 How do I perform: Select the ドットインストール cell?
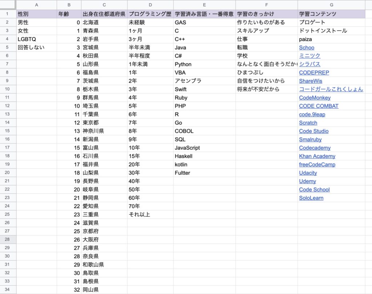click(331, 31)
